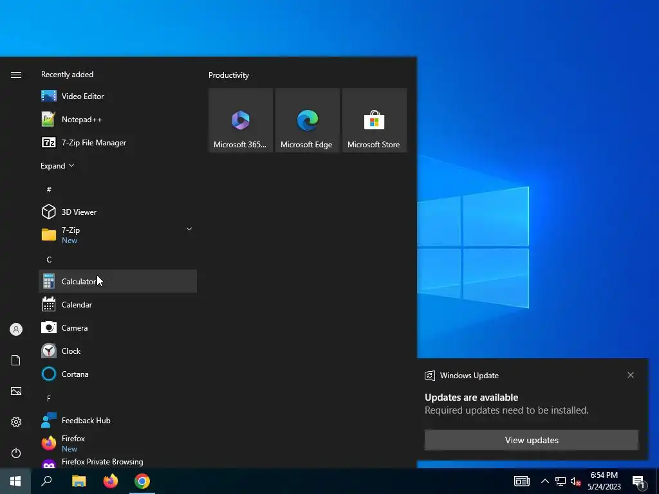Launch the Camera app
Viewport: 659px width, 494px height.
(x=118, y=327)
